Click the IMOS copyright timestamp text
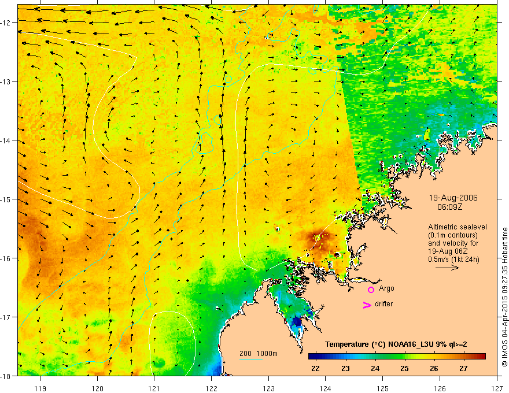Viewport: 509px width, 393px height. (x=504, y=297)
